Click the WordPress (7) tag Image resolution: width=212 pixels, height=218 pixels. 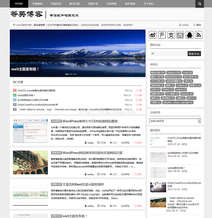[173, 77]
